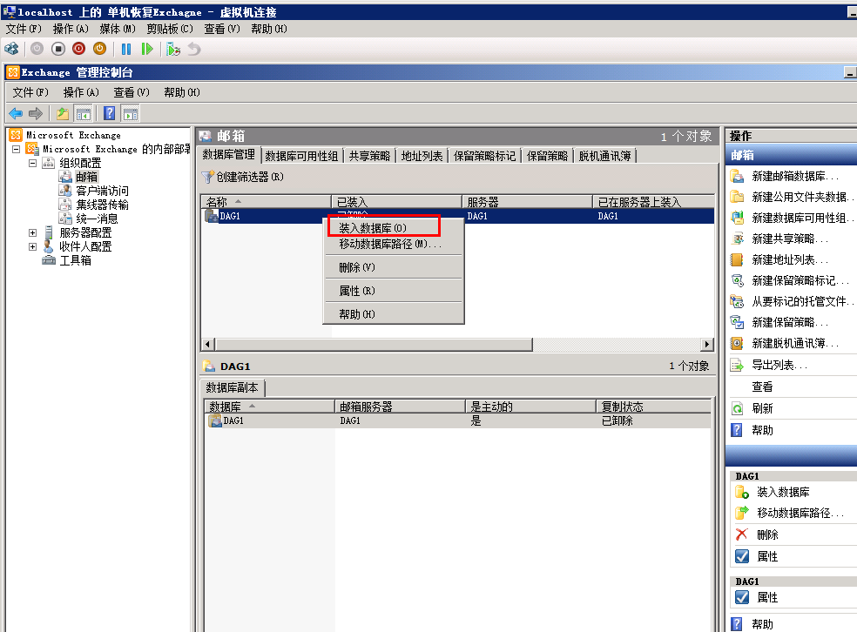Click 新建邮箱数据库 icon in actions pane
Viewport: 857px width, 632px height.
[x=738, y=176]
